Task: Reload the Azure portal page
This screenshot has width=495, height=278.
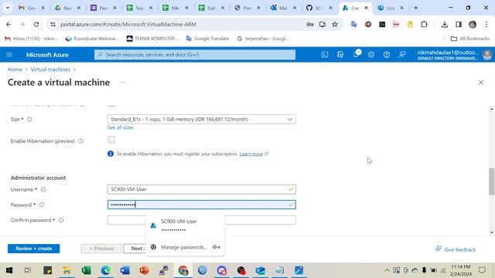Action: tap(36, 24)
